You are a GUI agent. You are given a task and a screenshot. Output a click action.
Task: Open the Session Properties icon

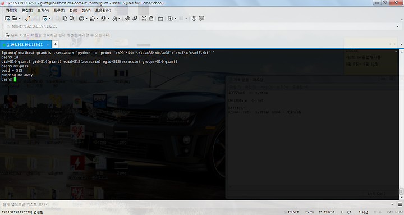(x=45, y=19)
